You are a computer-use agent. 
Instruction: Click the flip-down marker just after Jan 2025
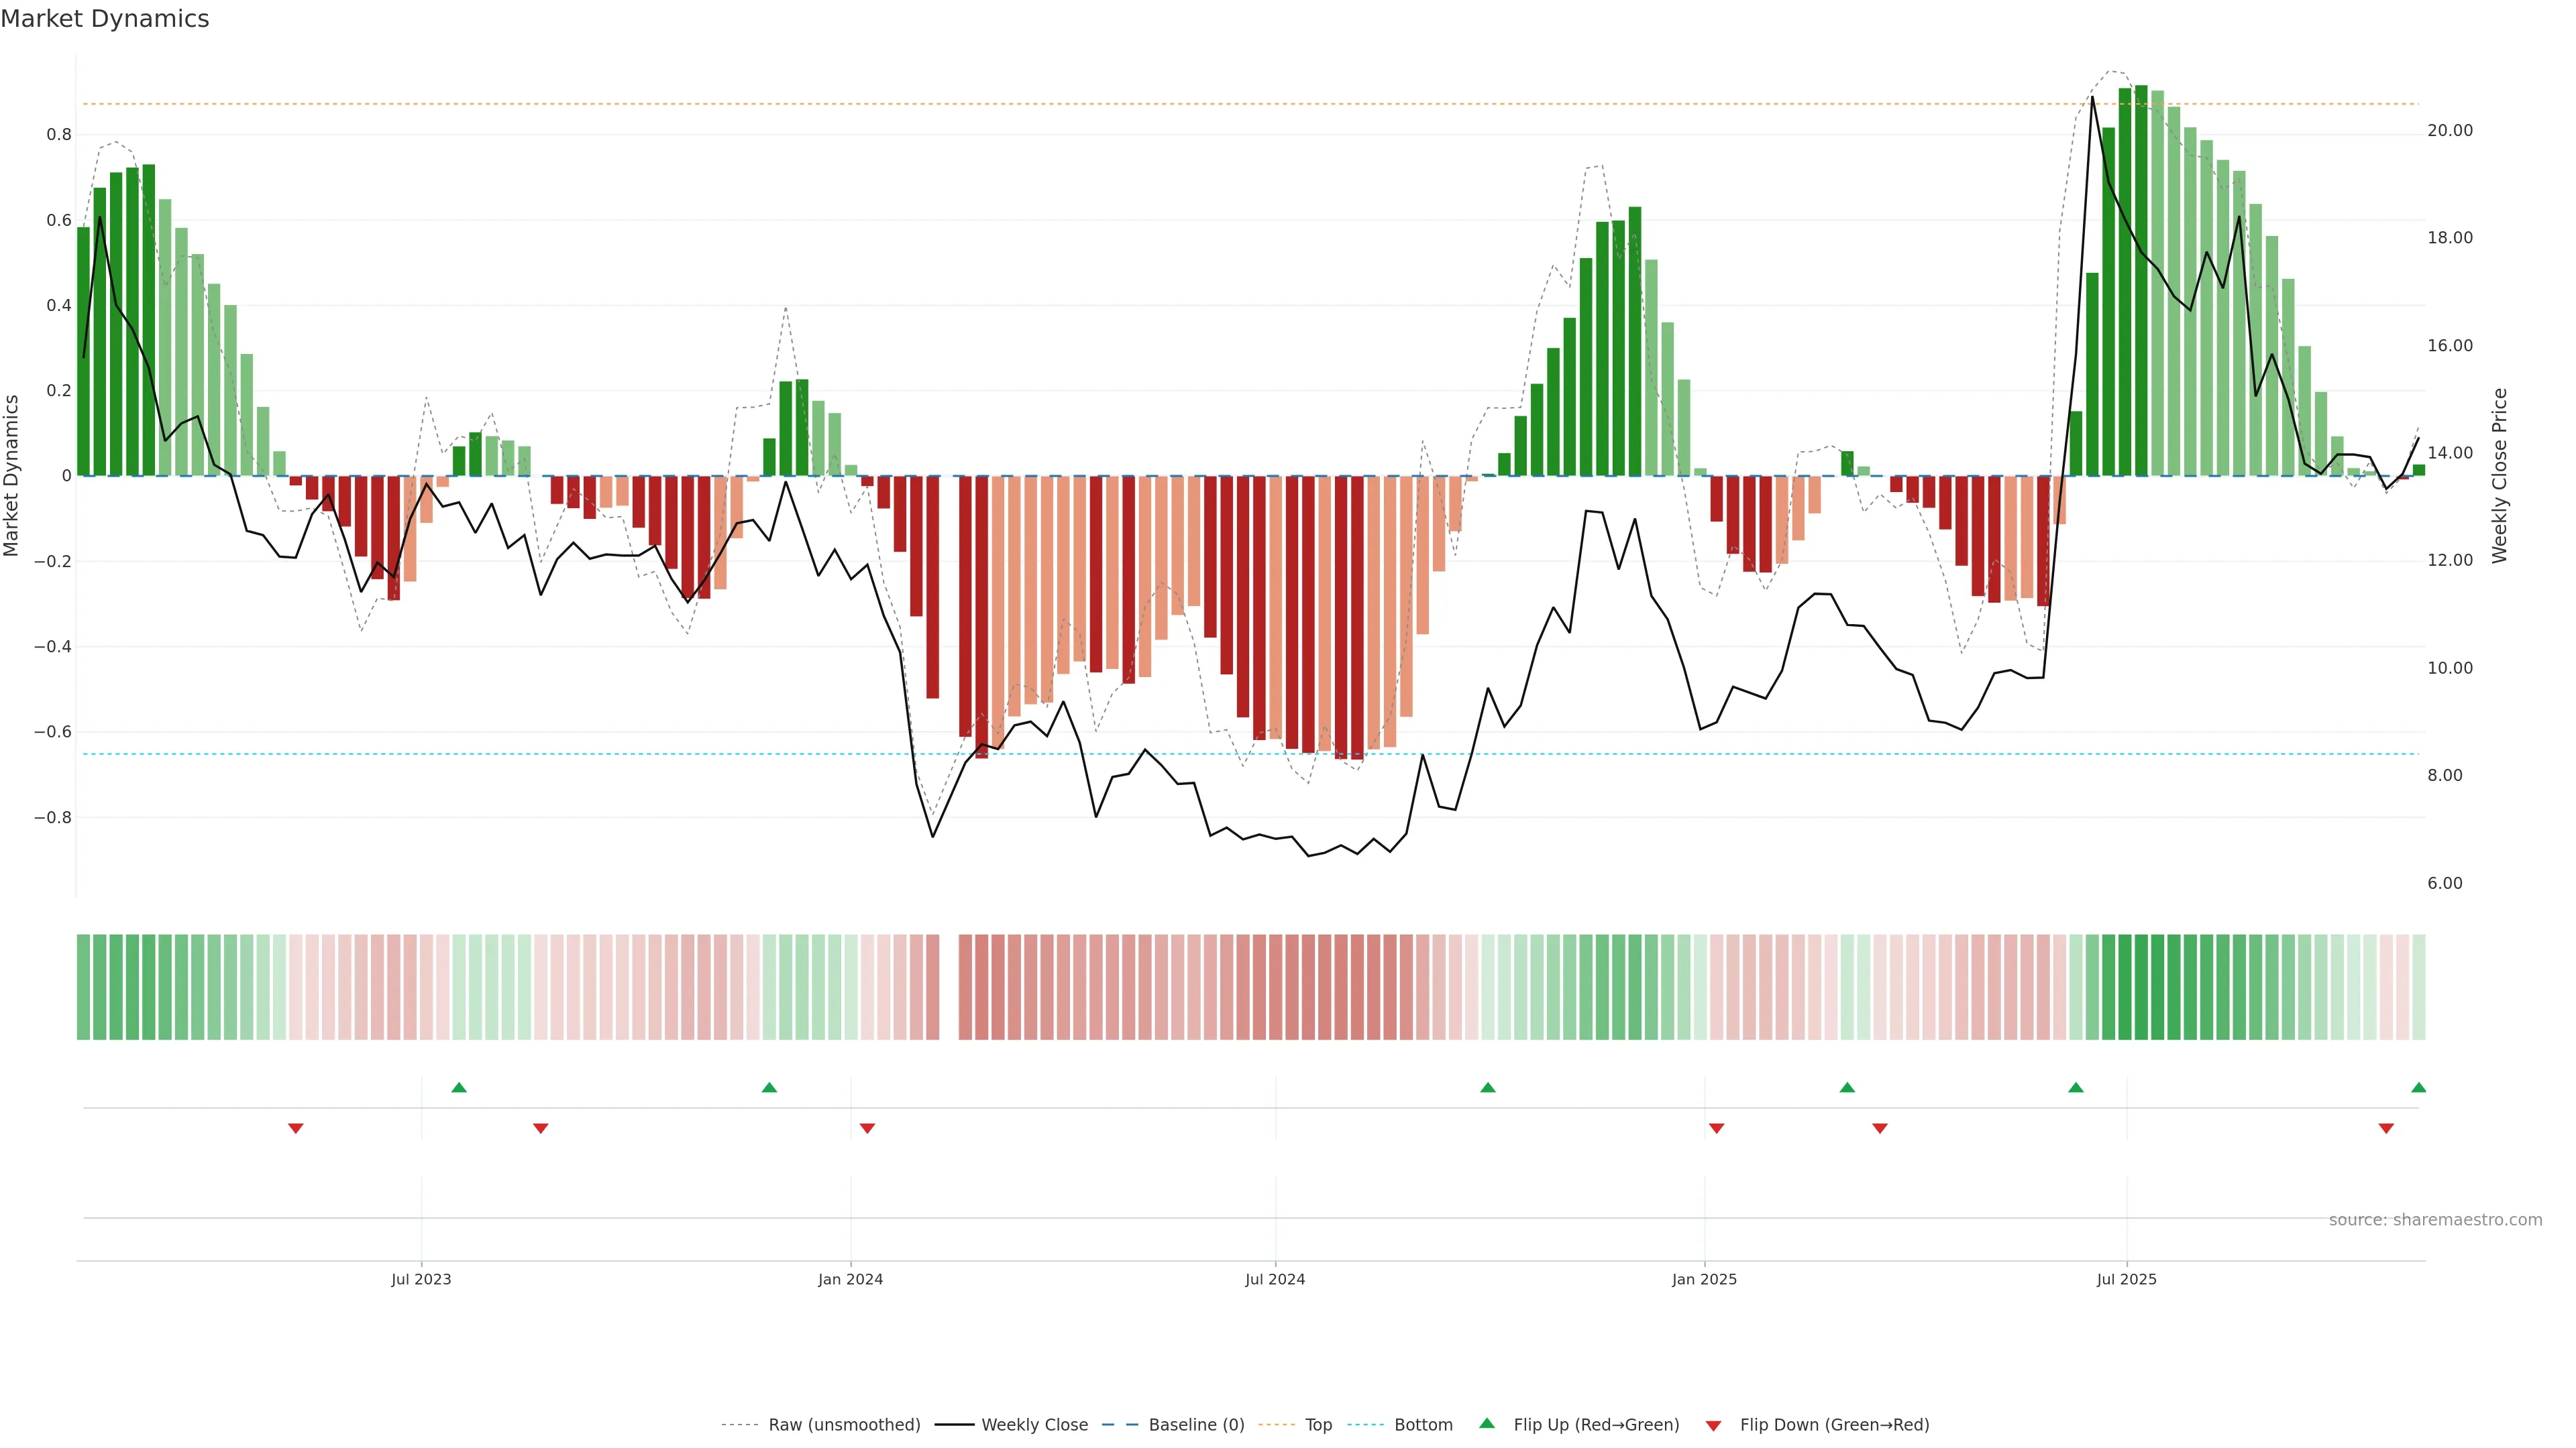1716,1128
